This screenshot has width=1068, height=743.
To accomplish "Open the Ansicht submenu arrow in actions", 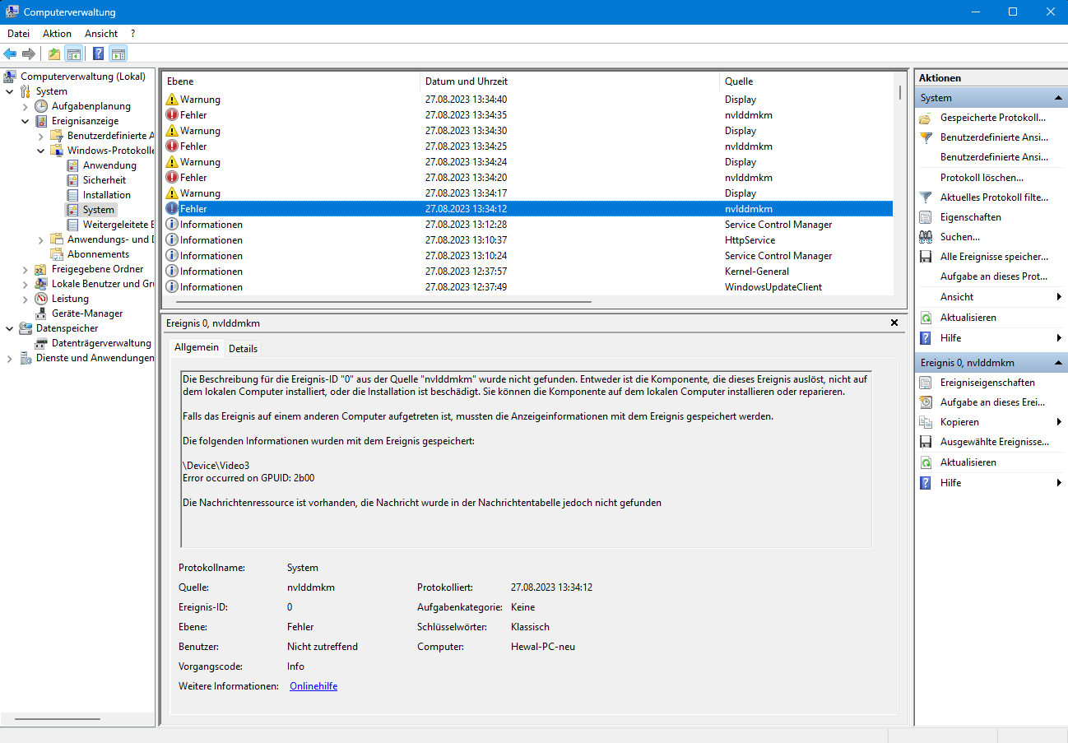I will coord(1059,297).
